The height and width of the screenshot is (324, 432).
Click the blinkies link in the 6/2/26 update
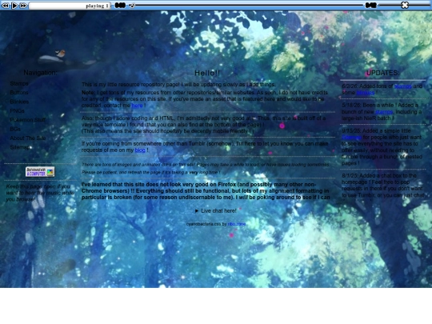tap(366, 93)
